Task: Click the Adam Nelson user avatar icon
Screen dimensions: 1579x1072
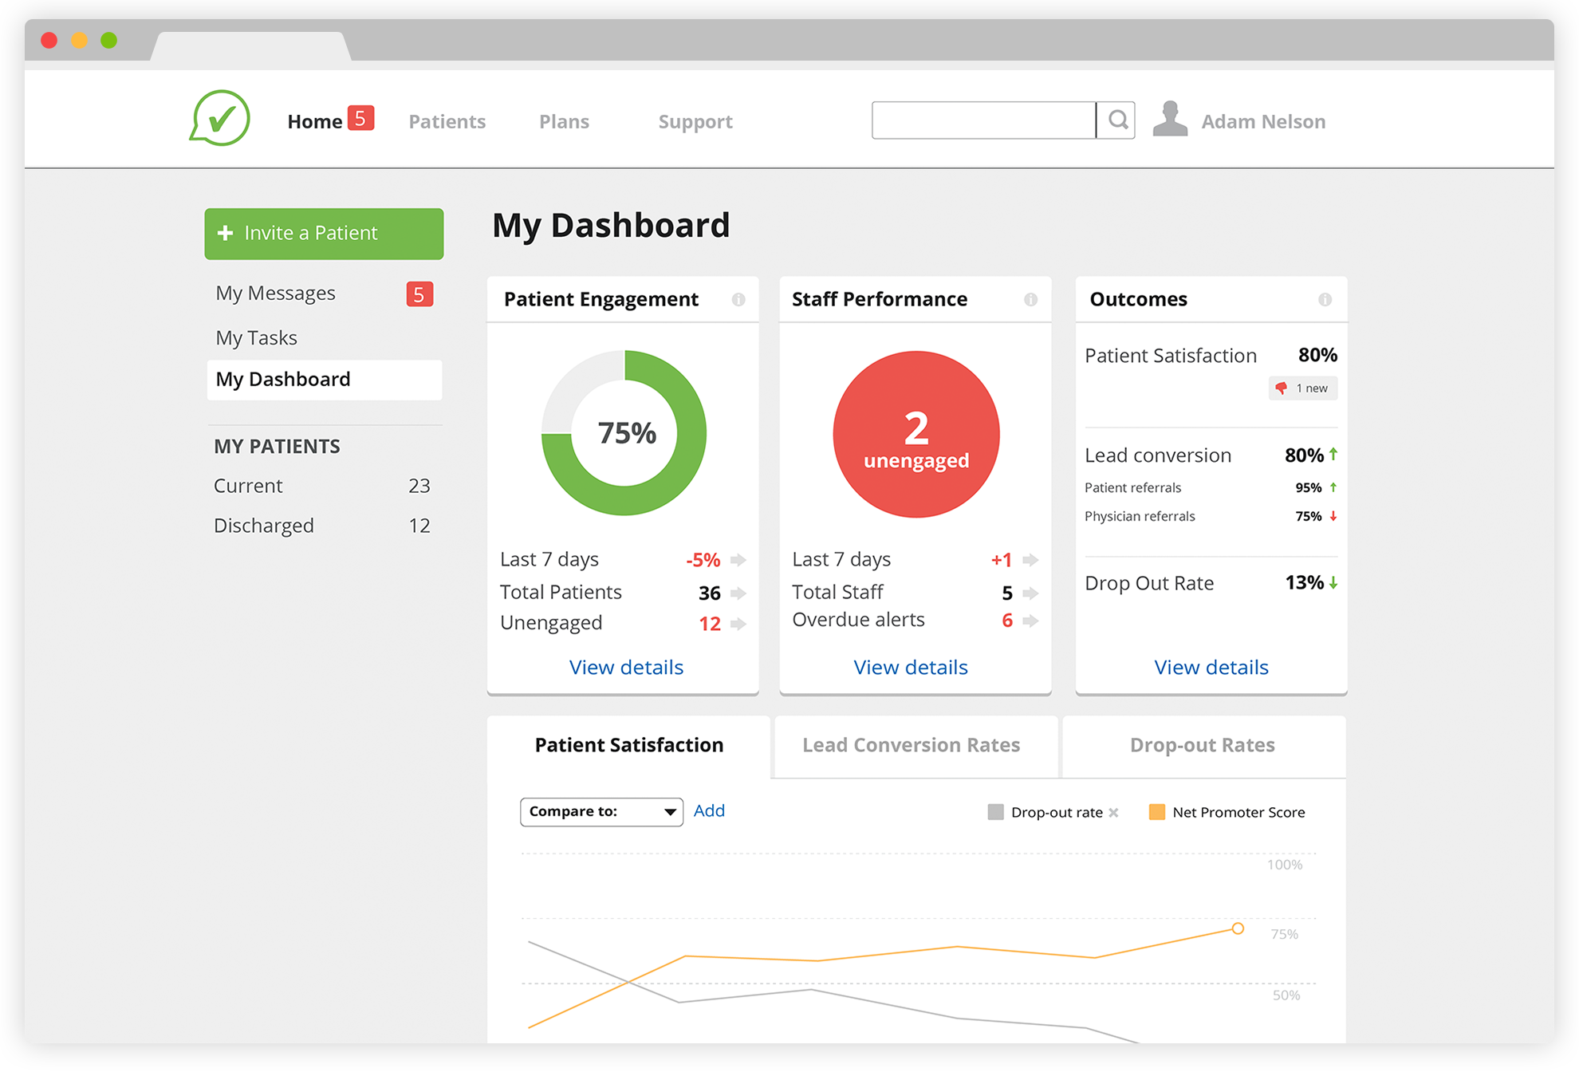Action: (1170, 120)
